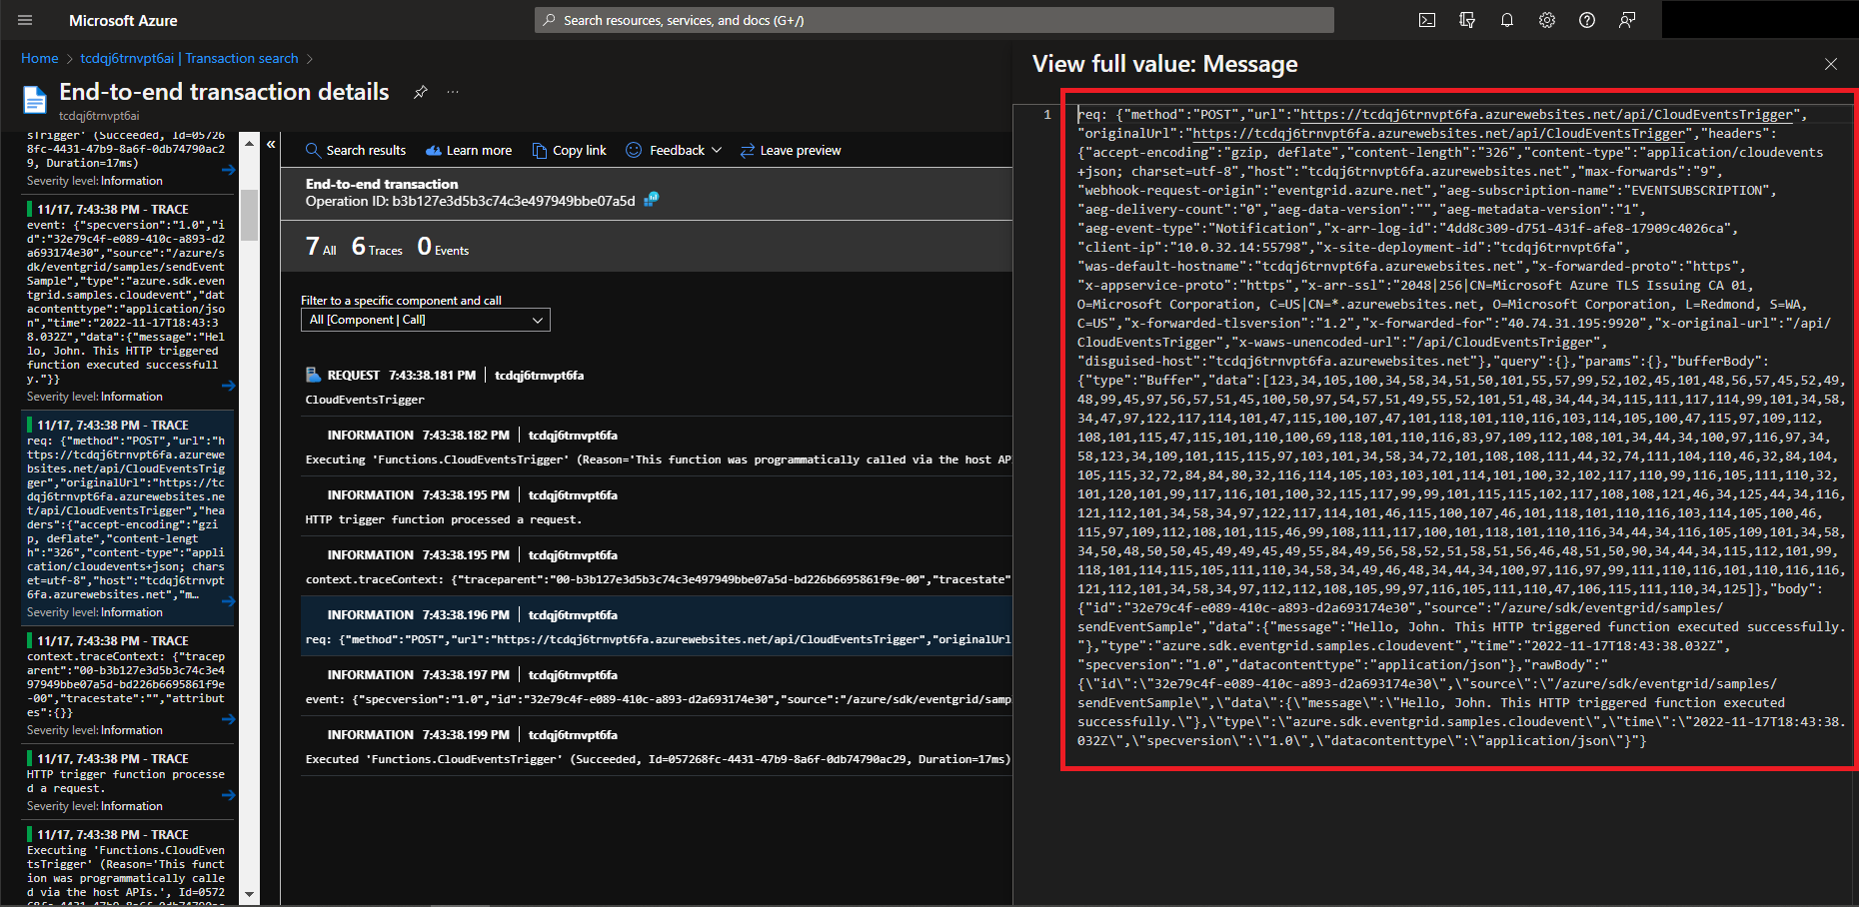Select event specversion row at 7:43:38.197 PM
The image size is (1859, 907).
659,686
